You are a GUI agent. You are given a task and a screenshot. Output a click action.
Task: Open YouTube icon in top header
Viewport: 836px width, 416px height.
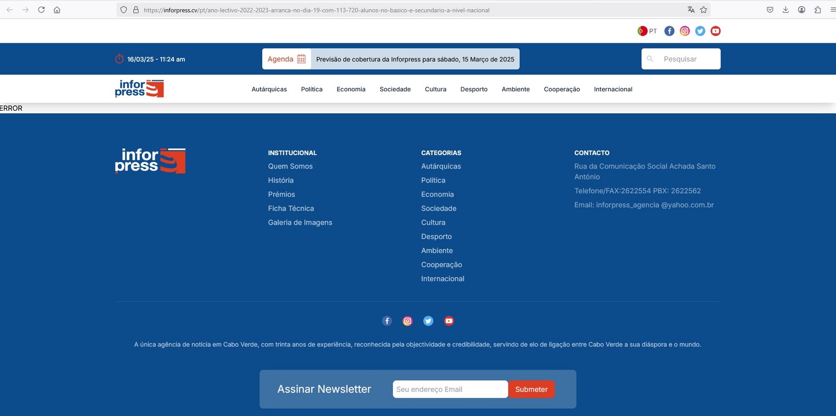(716, 31)
